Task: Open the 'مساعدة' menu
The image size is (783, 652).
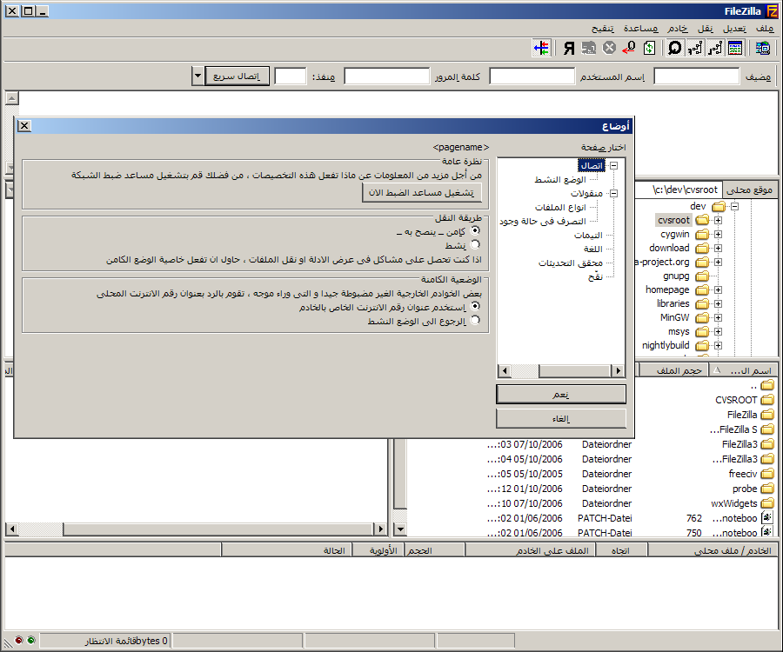Action: 640,29
